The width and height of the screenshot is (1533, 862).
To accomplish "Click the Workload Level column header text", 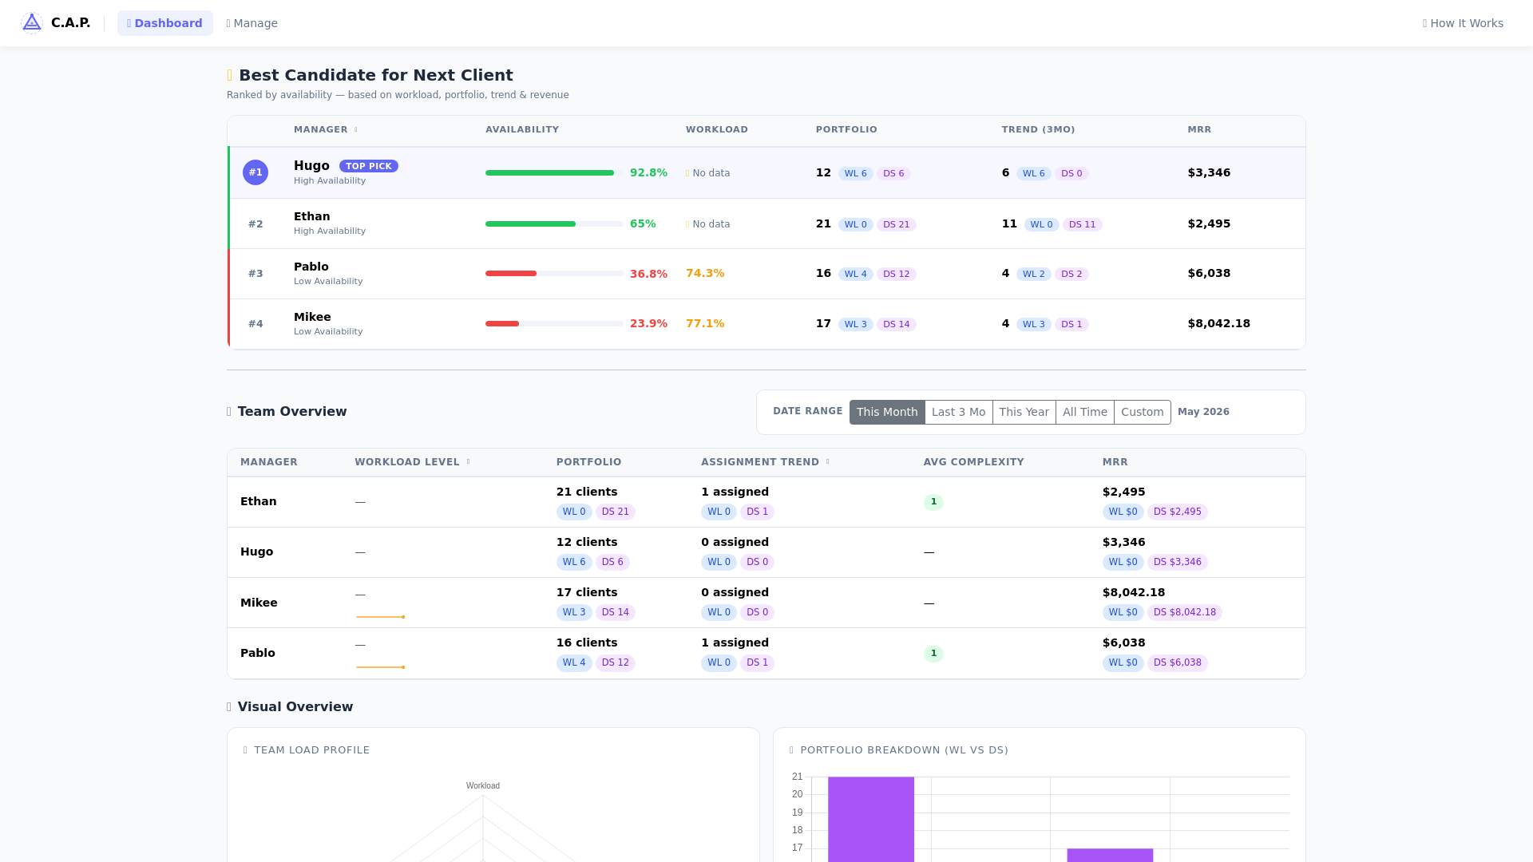I will point(407,462).
